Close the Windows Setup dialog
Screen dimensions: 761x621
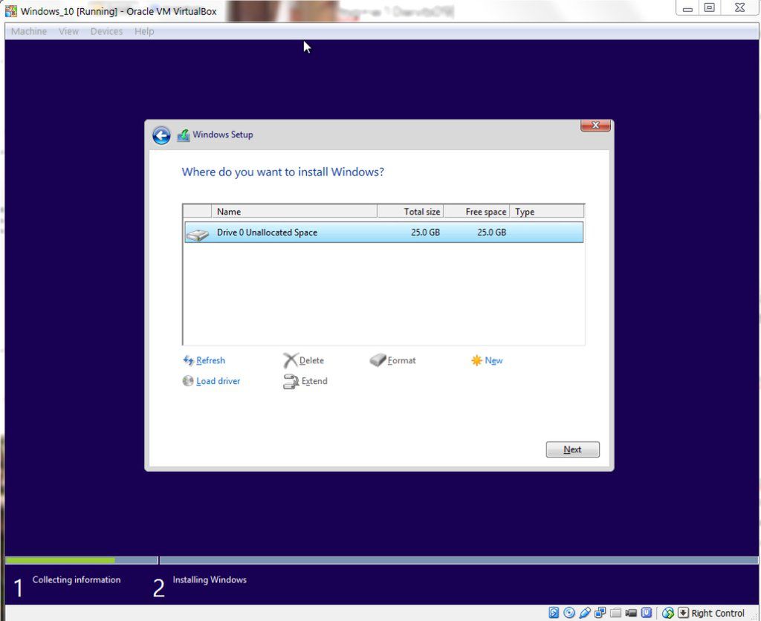[595, 126]
